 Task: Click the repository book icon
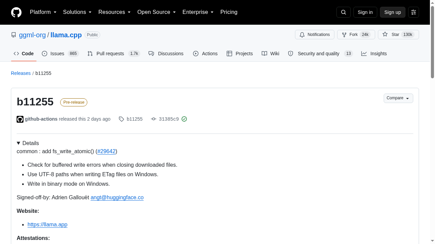point(14,35)
